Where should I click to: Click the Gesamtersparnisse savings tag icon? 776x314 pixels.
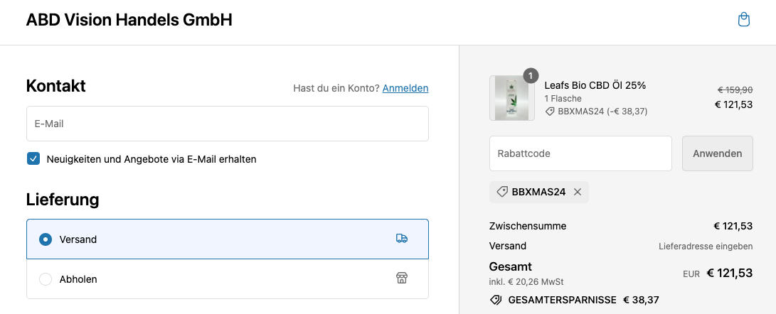(496, 300)
